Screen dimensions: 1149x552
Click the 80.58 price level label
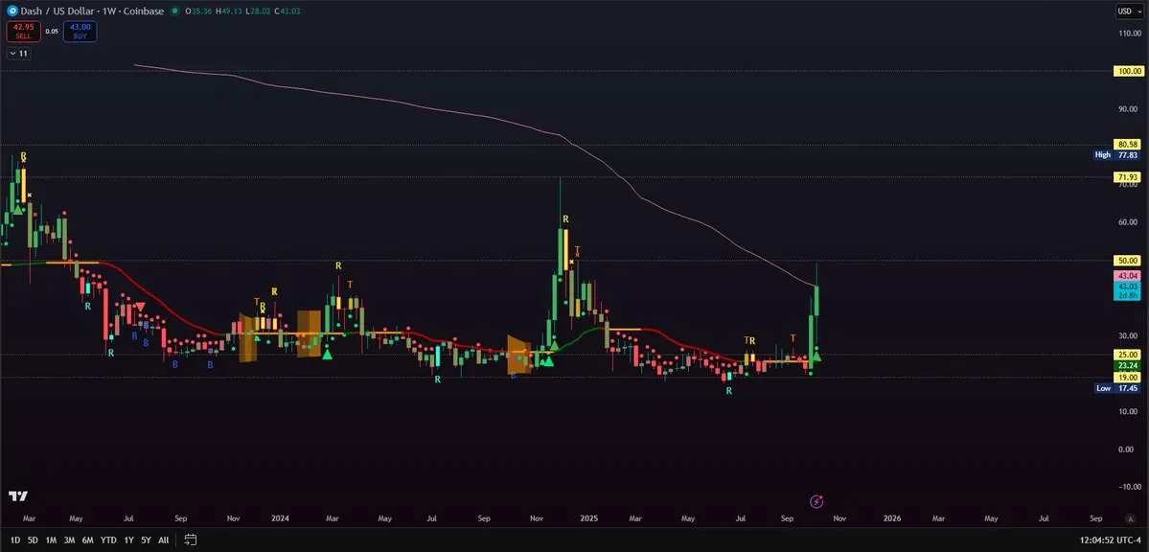tap(1127, 145)
